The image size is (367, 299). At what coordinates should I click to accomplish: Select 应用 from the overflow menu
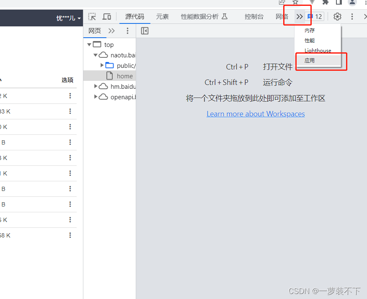(318, 61)
